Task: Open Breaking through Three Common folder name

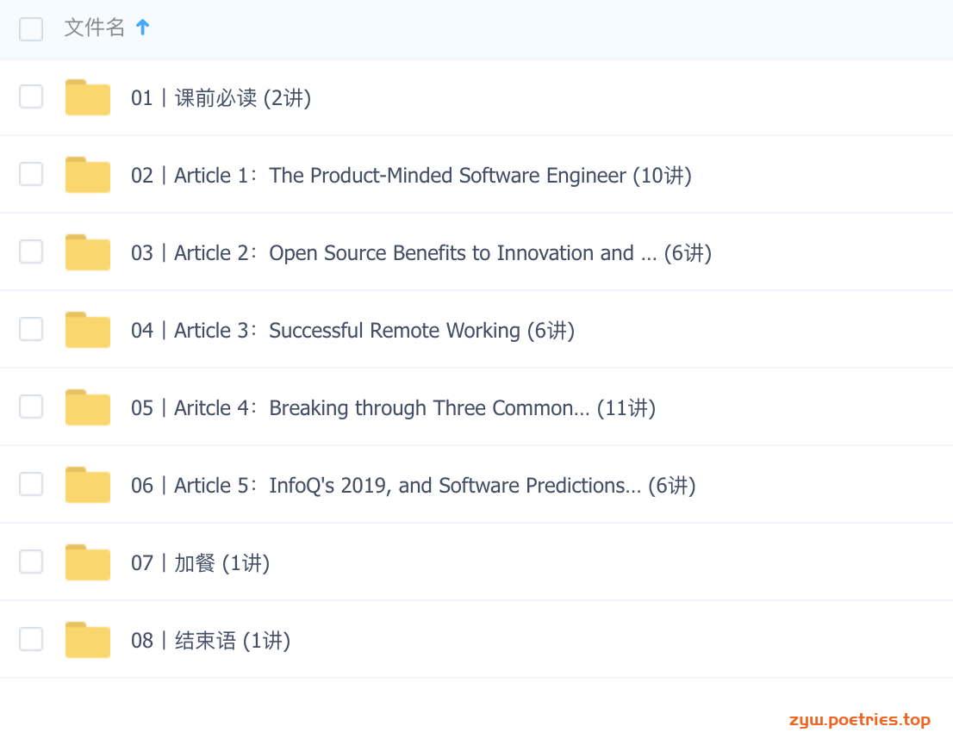Action: 393,407
